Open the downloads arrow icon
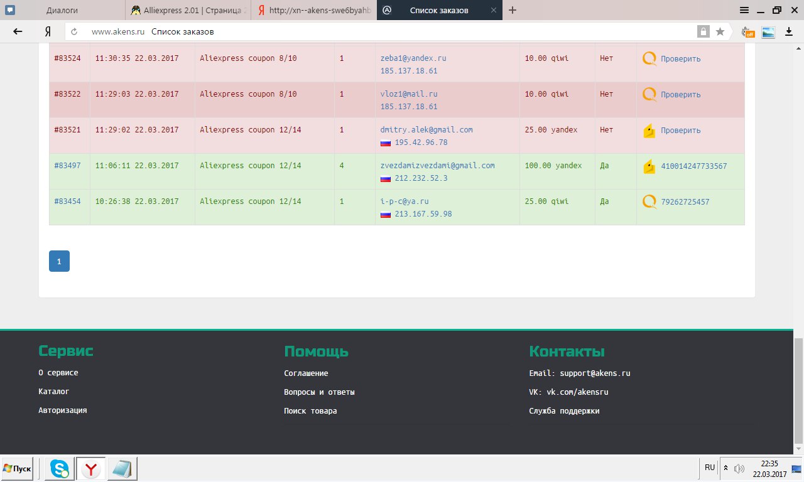The height and width of the screenshot is (482, 804). click(x=789, y=31)
